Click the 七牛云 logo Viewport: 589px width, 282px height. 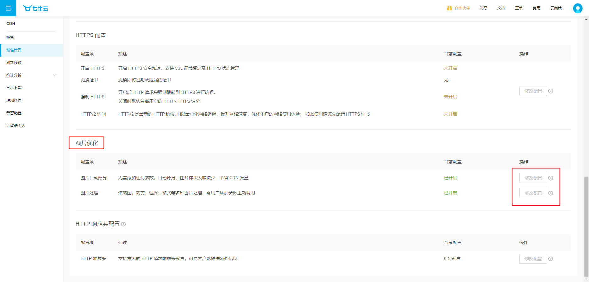tap(35, 8)
